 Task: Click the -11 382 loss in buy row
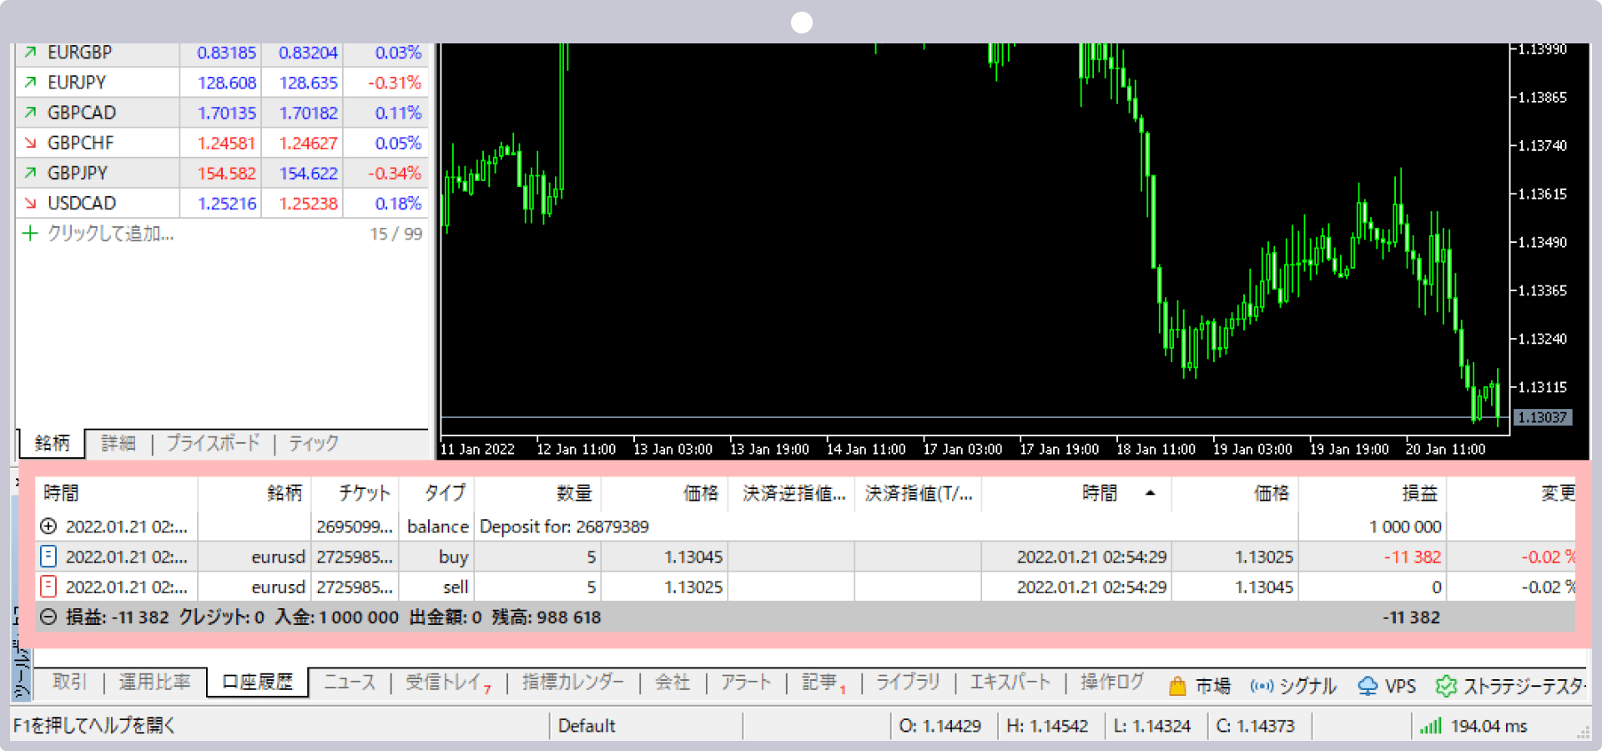1412,557
